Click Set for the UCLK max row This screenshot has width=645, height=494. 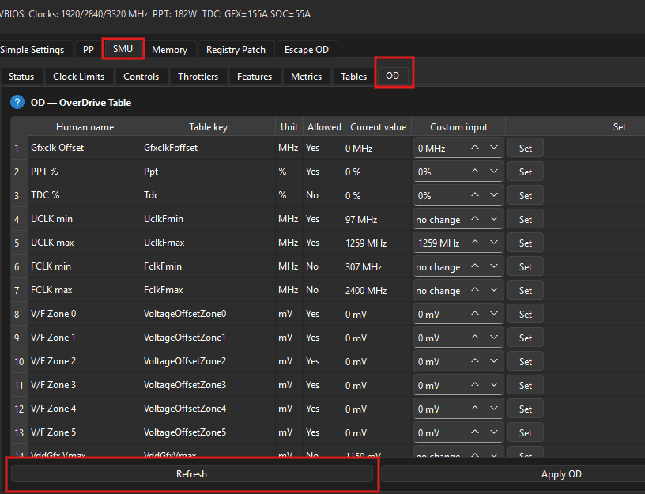tap(526, 243)
